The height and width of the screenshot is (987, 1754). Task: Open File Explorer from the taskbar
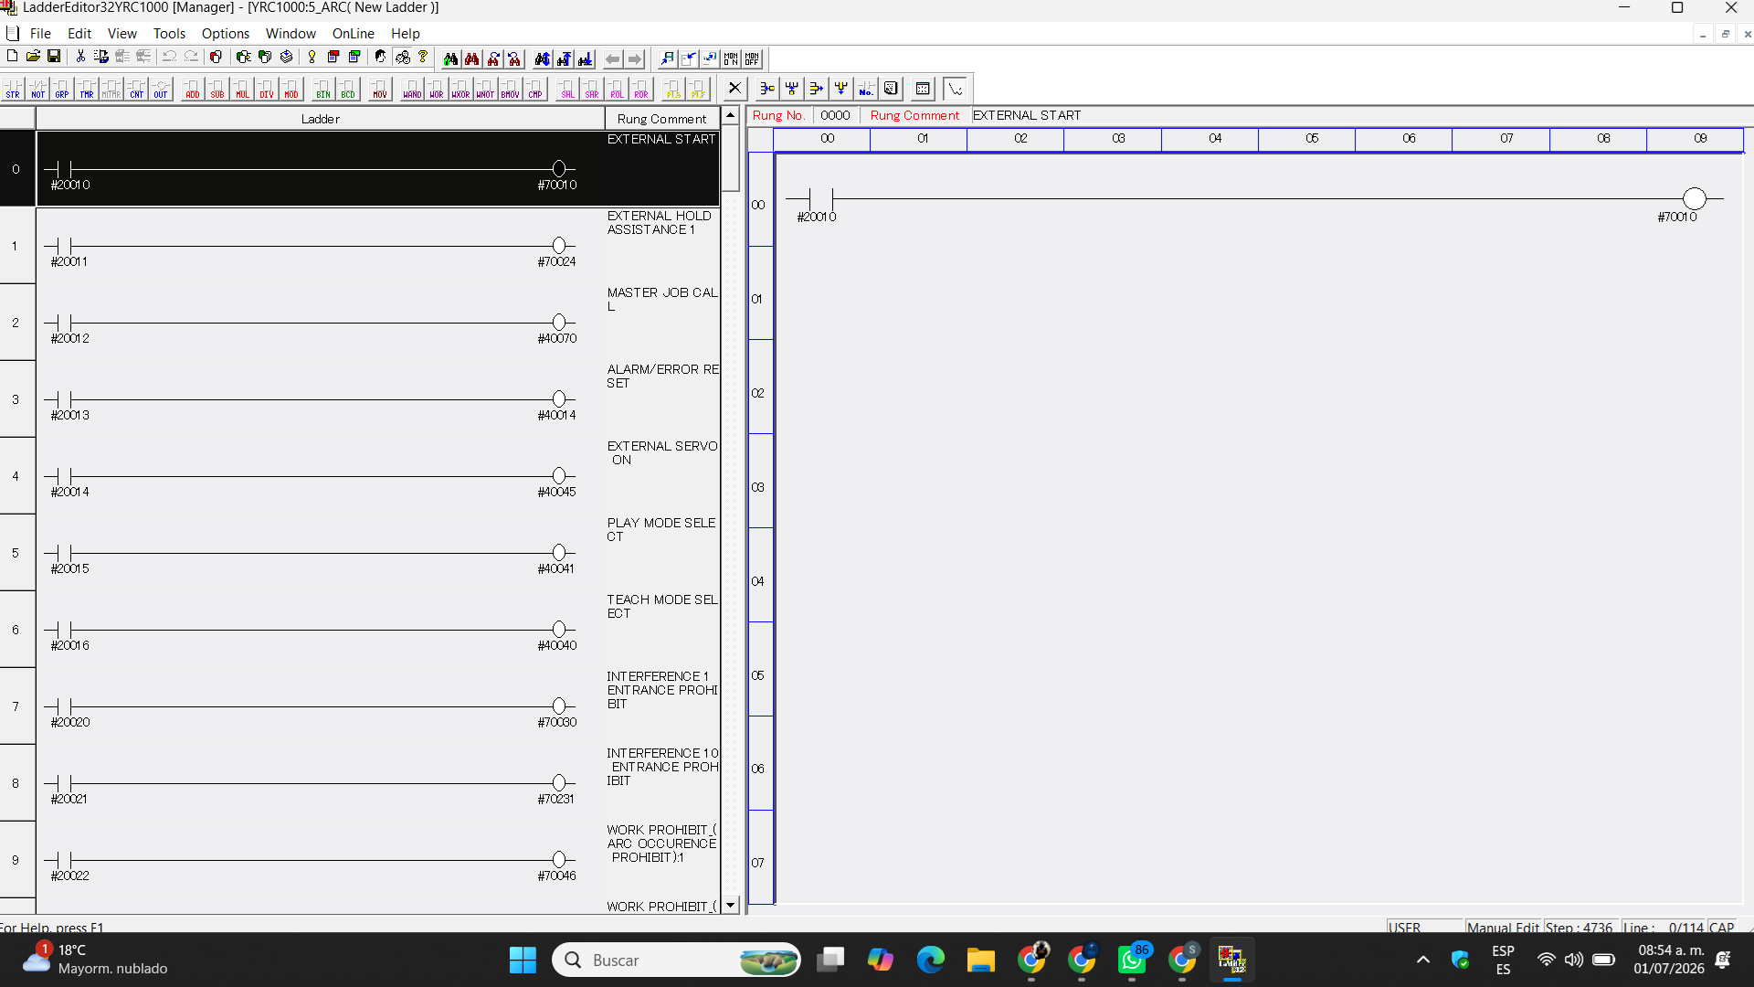pyautogui.click(x=981, y=960)
